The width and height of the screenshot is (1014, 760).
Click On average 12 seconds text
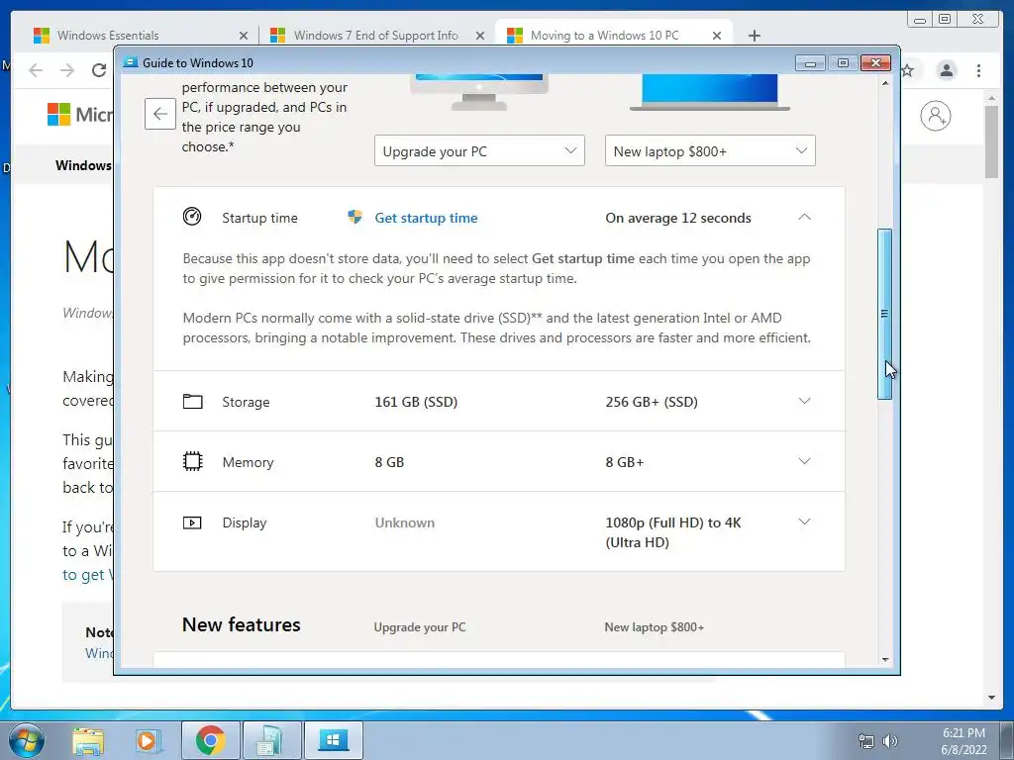tap(677, 218)
